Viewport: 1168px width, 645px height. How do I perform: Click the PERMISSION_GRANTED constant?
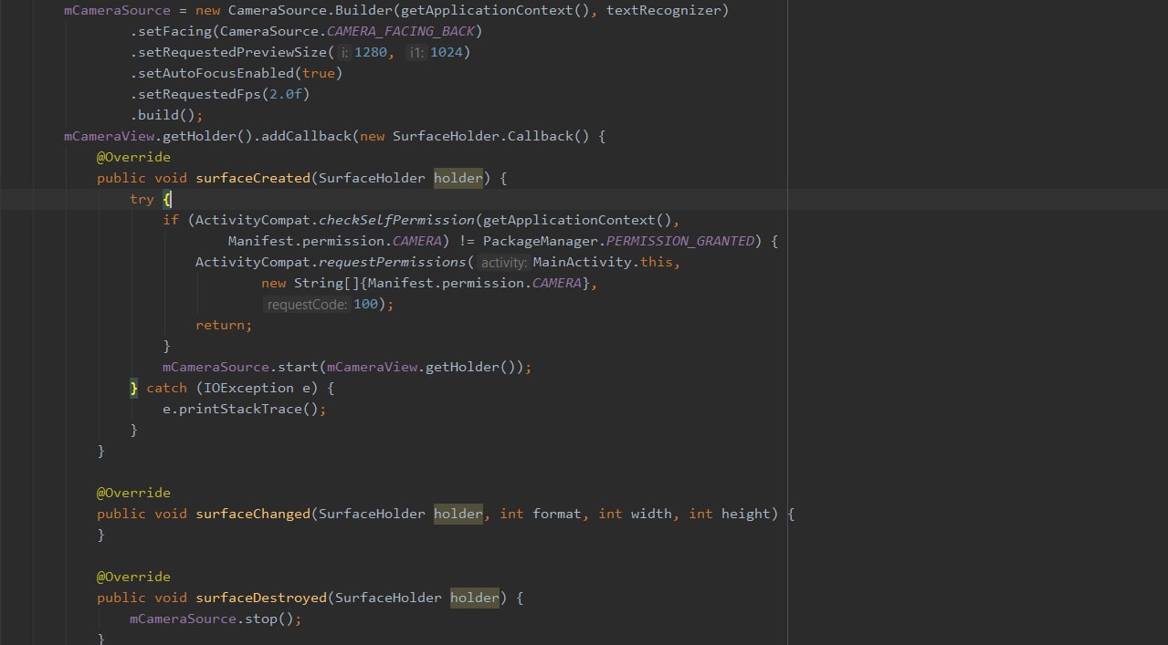point(680,241)
